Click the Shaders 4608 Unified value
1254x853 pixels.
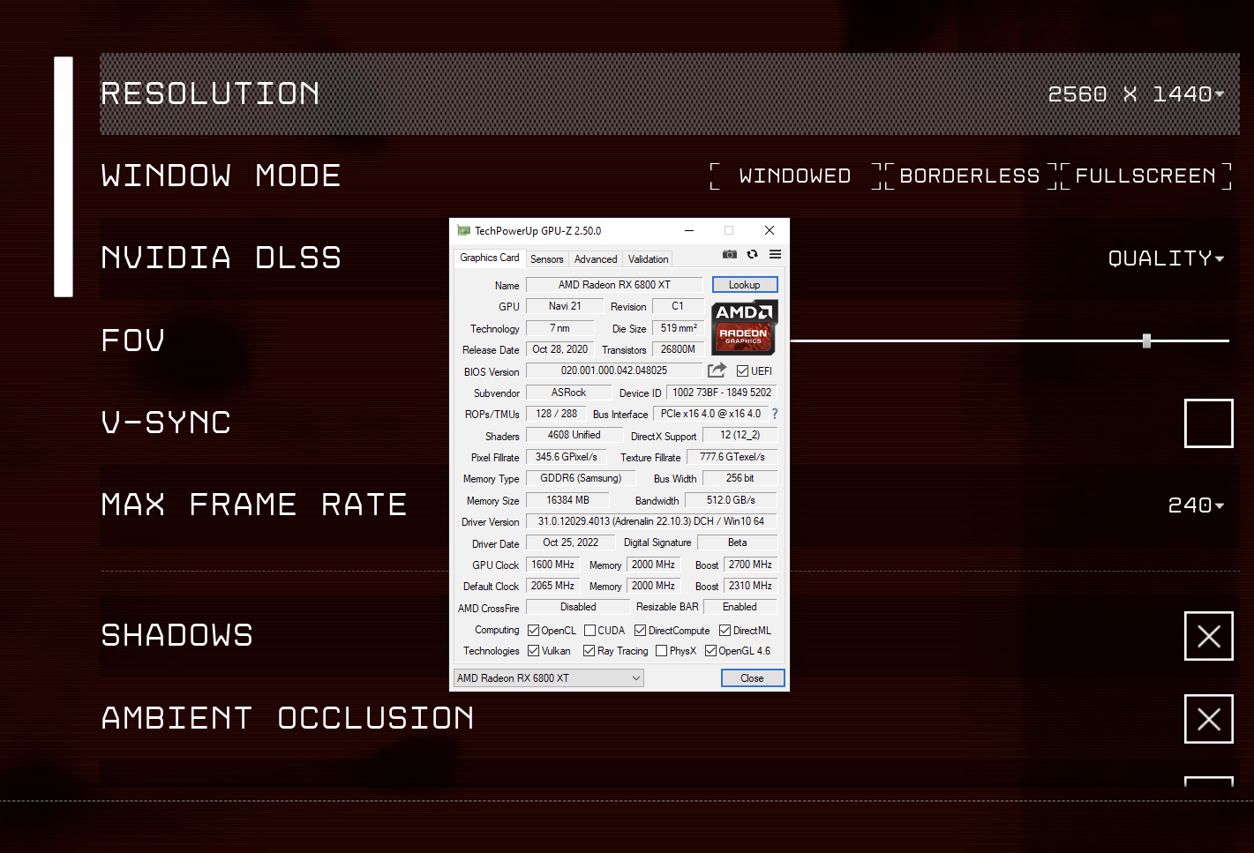574,435
